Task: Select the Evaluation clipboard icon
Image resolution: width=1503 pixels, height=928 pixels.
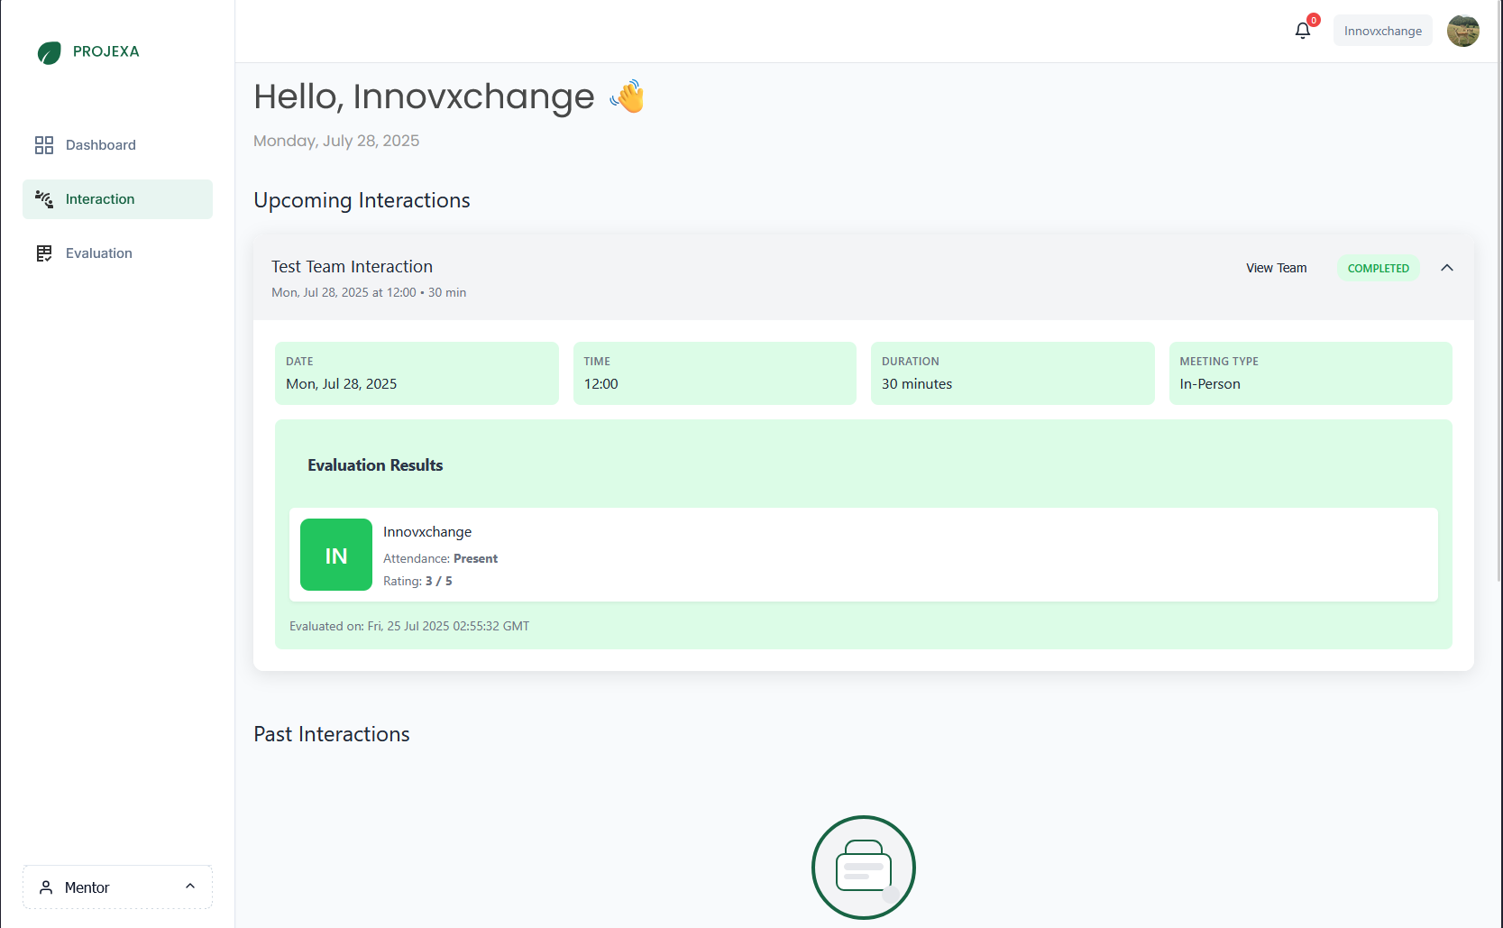Action: coord(44,253)
